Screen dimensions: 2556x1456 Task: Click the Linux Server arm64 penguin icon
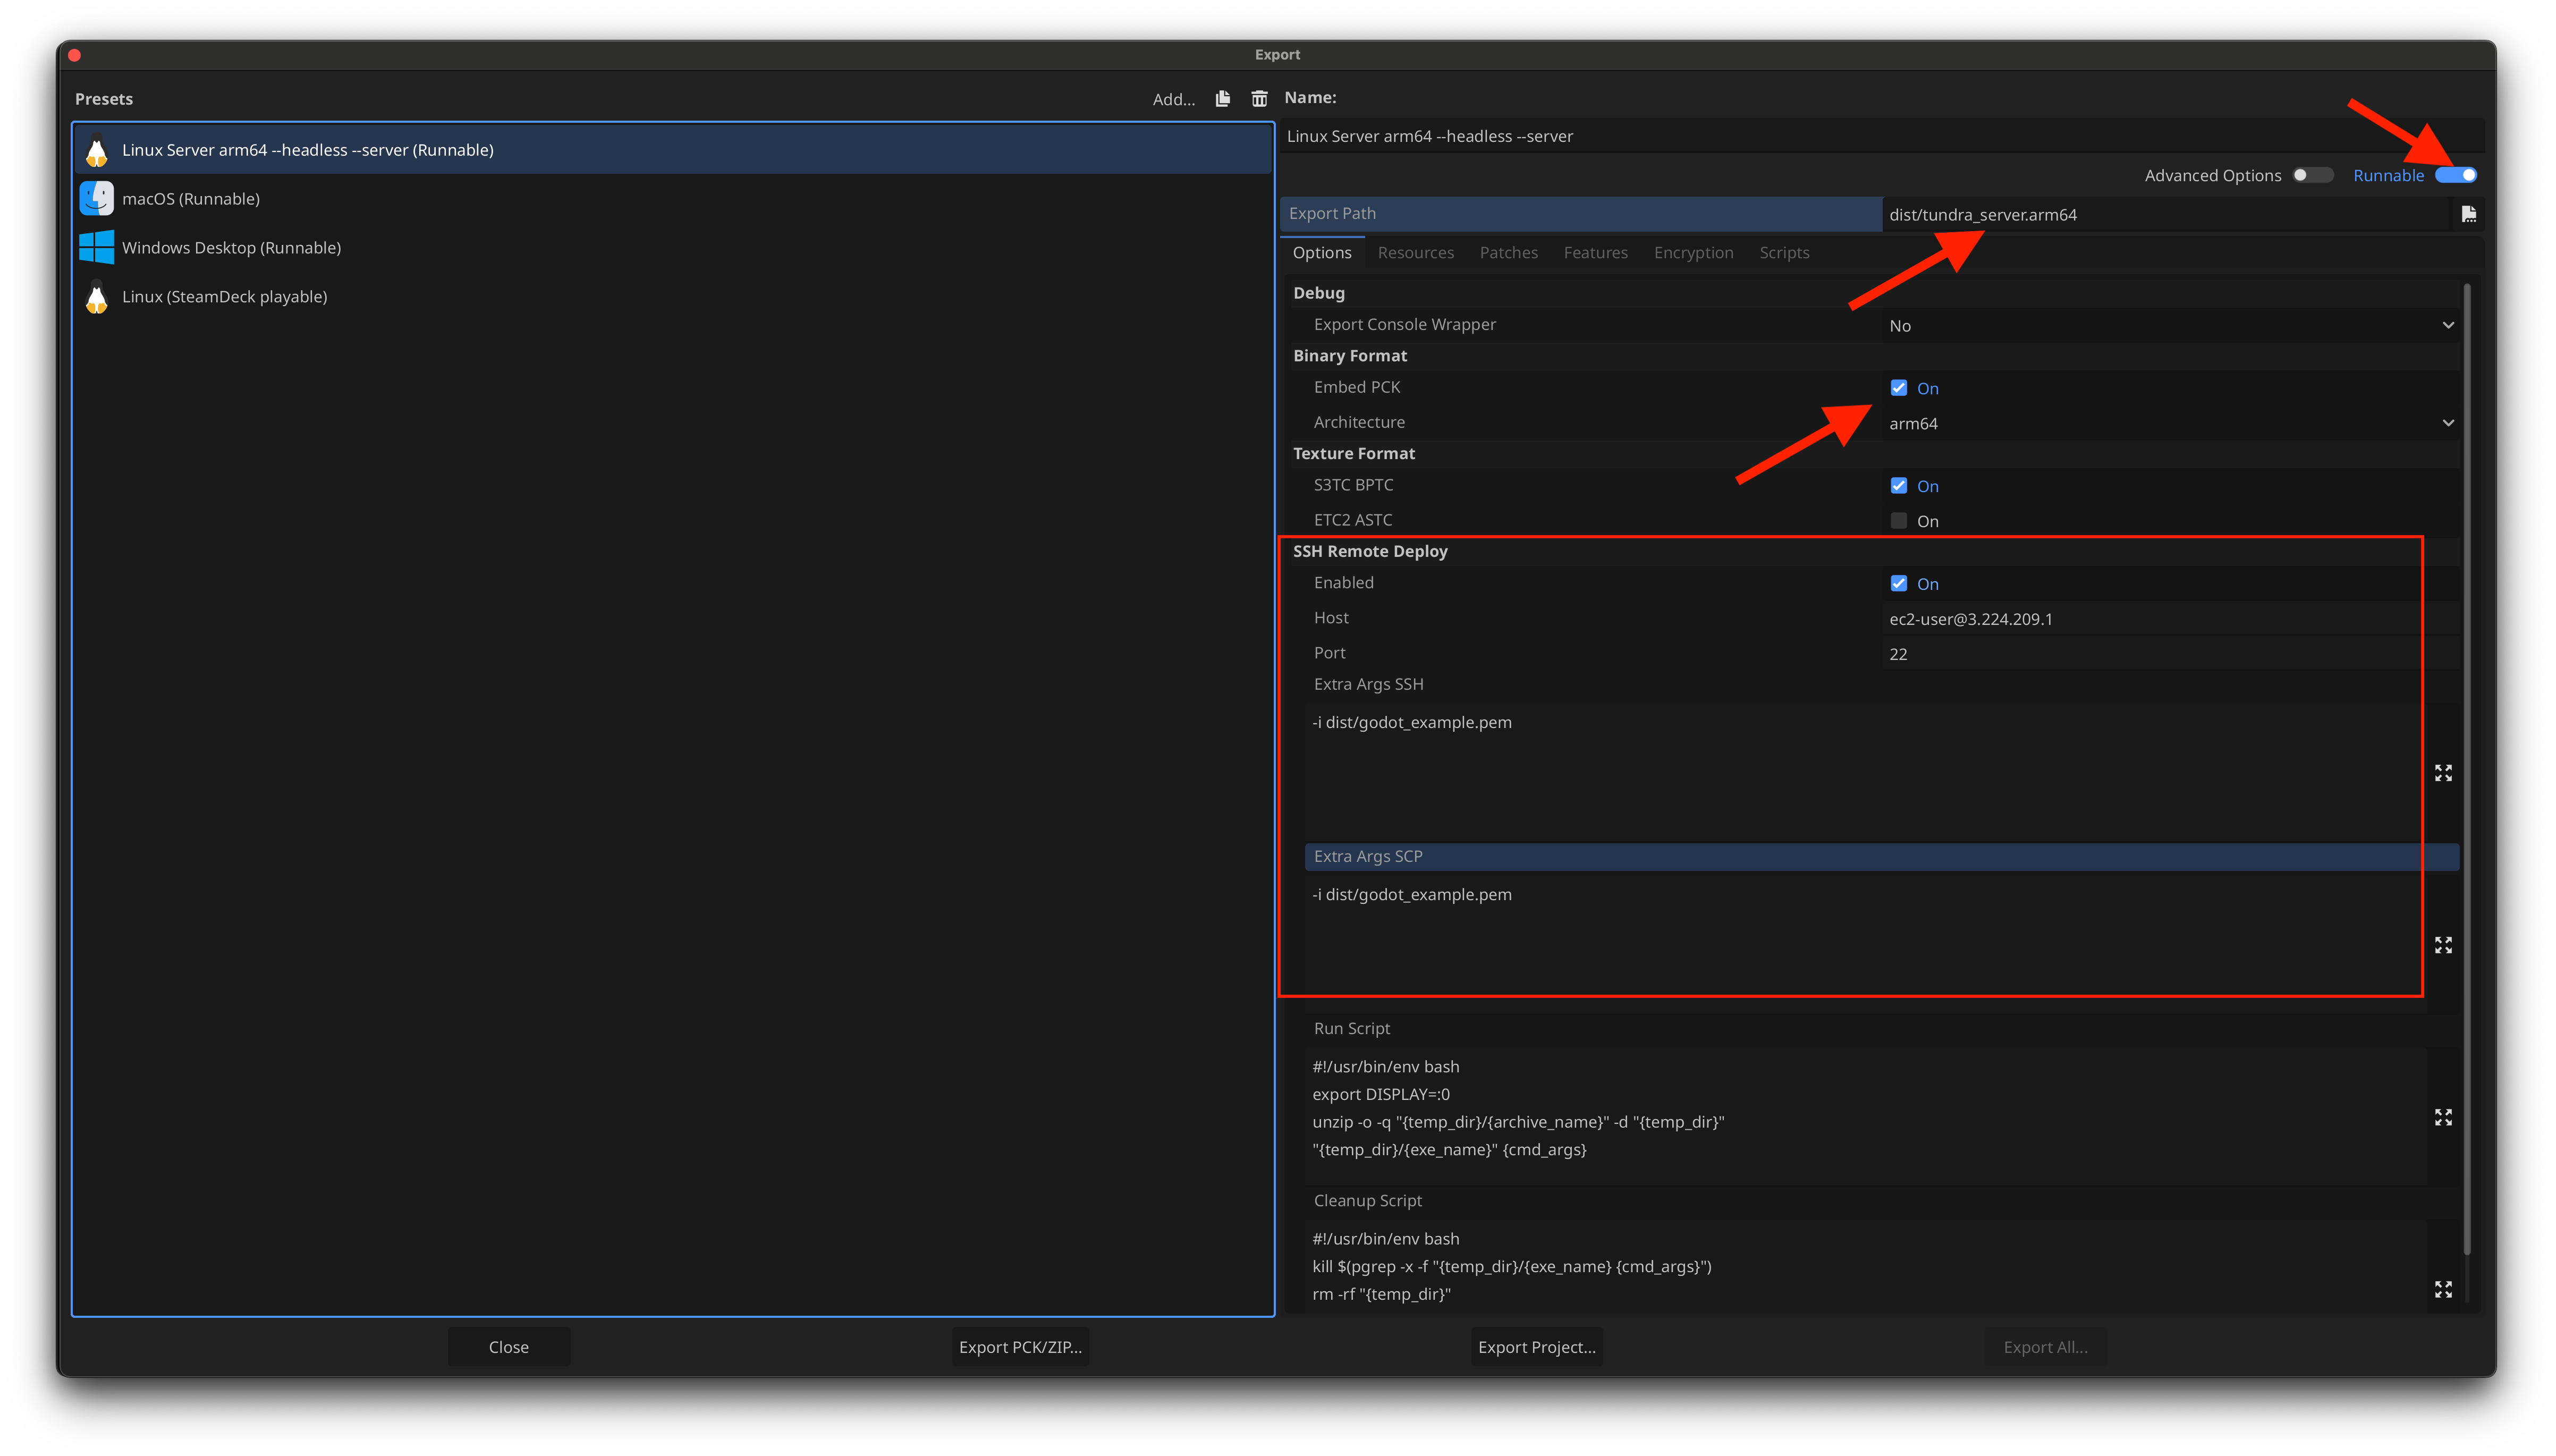click(x=97, y=150)
